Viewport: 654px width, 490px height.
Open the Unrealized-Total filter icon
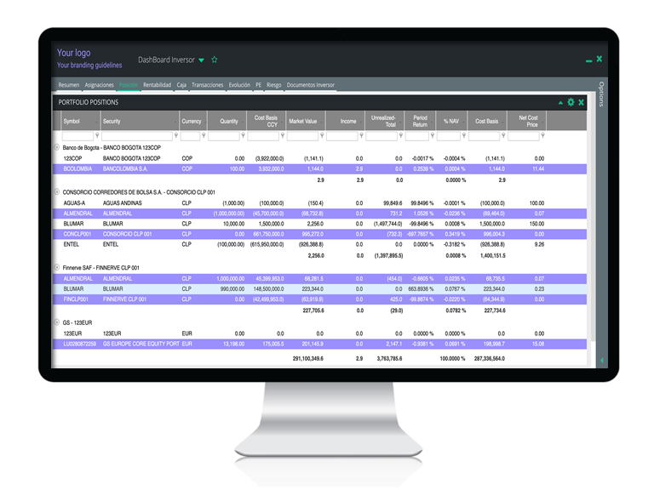(x=401, y=135)
